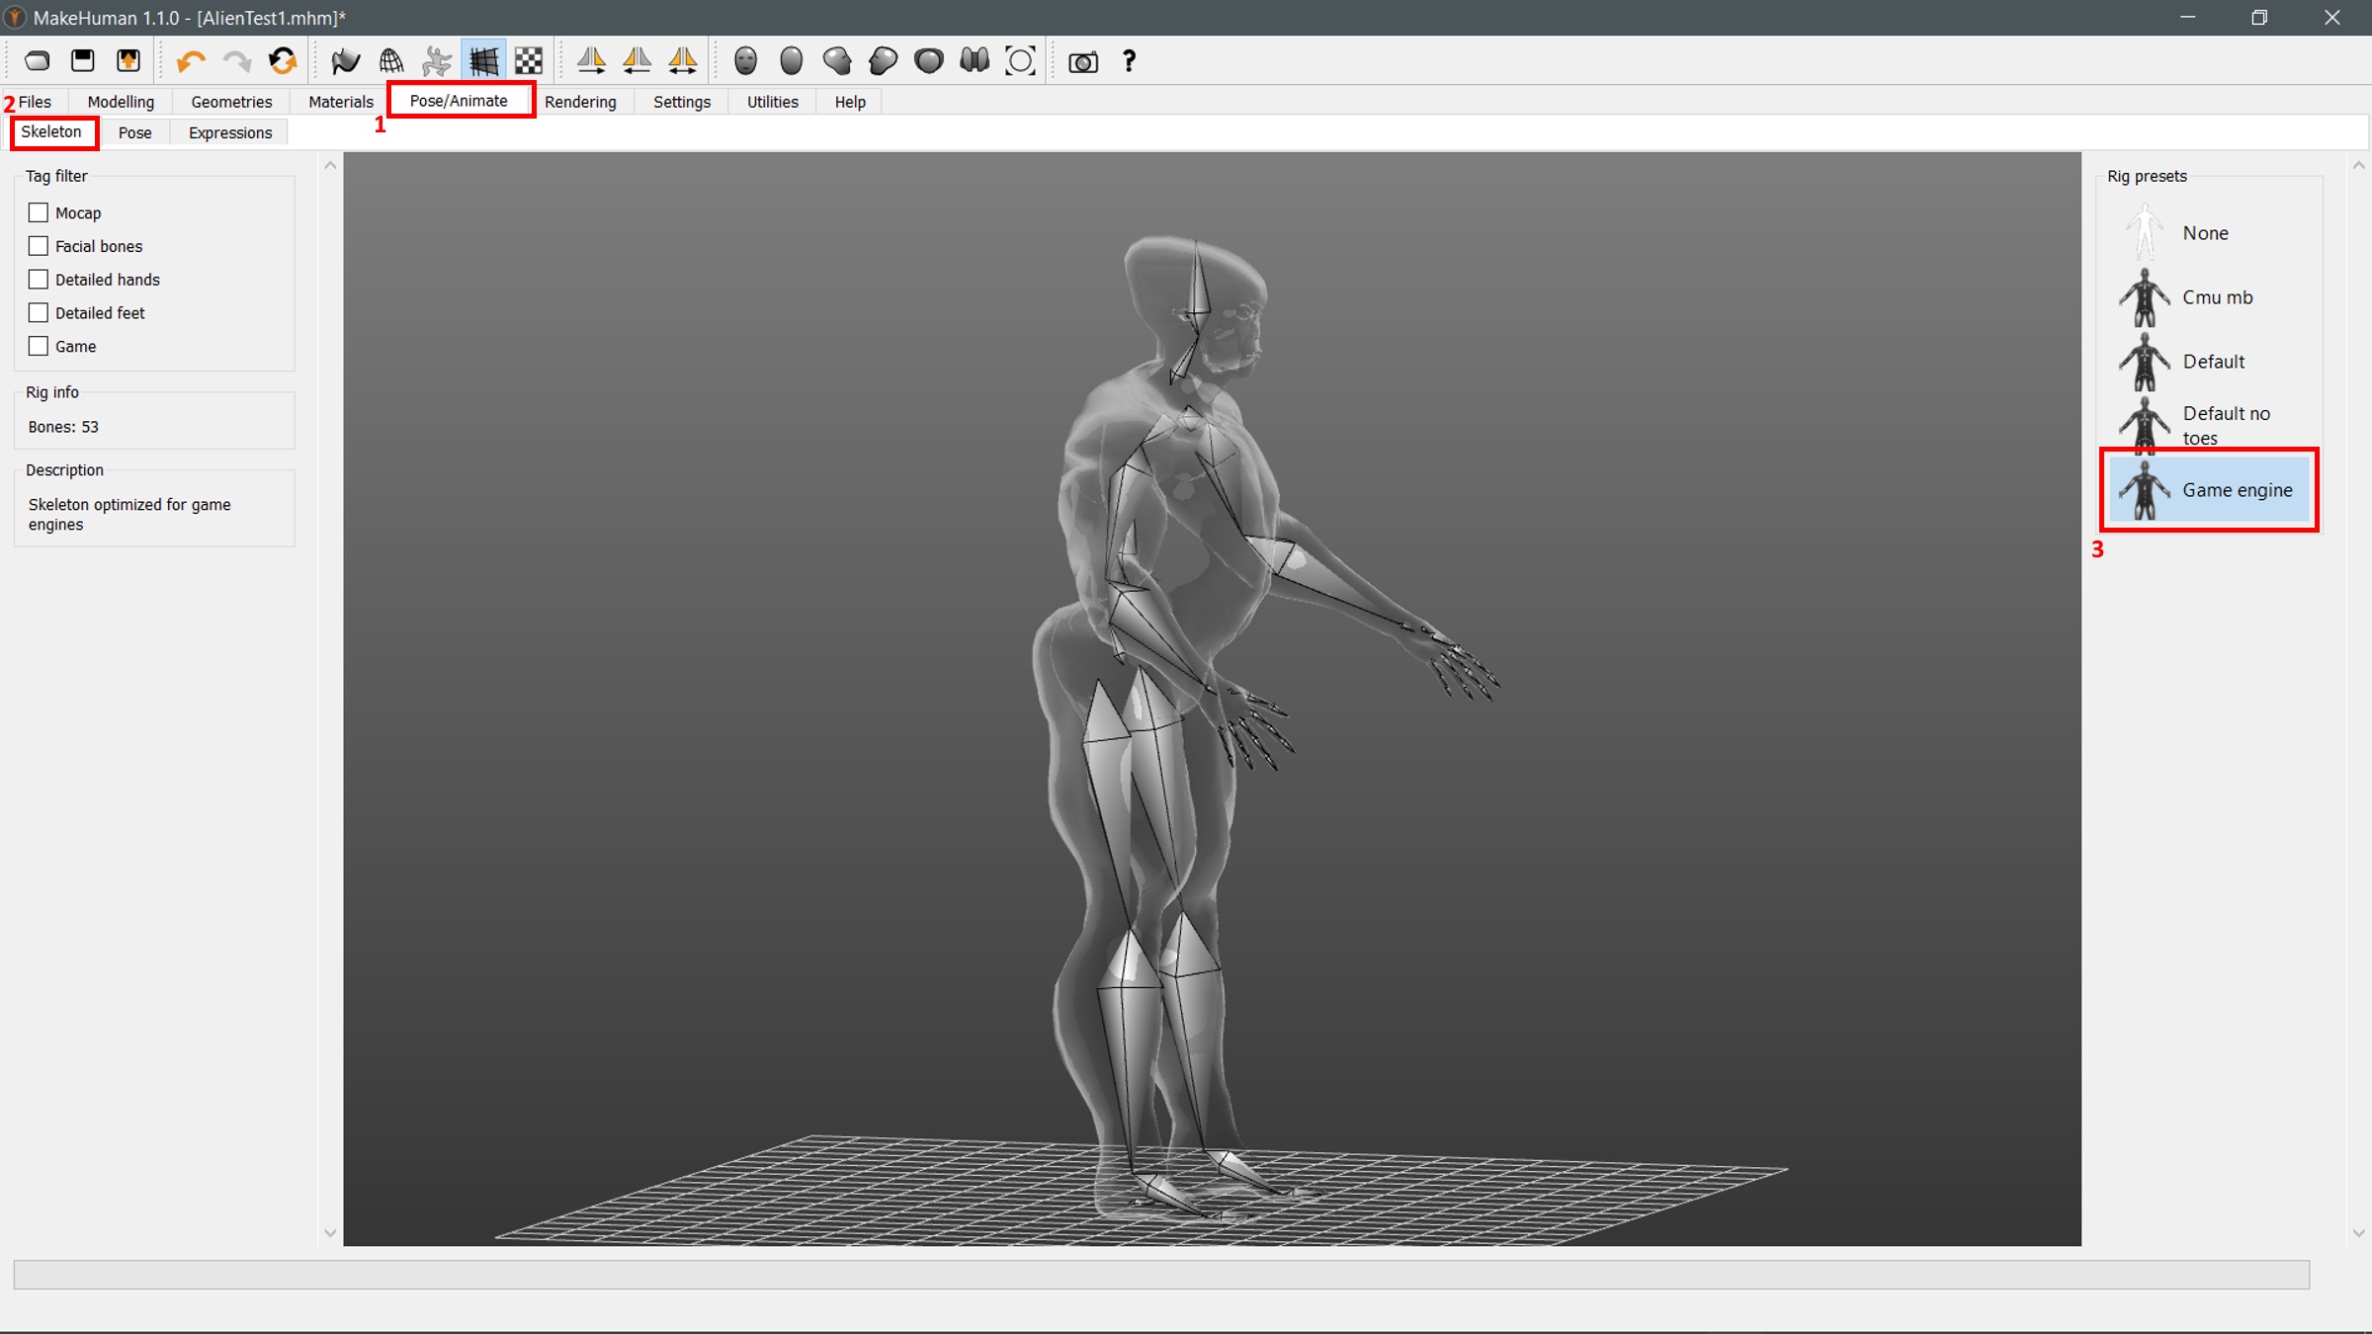This screenshot has width=2372, height=1334.
Task: Select Default no toes rig preset
Action: pos(2208,425)
